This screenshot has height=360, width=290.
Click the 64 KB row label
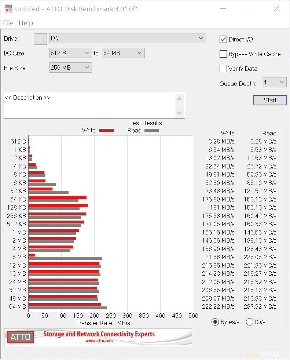[x=18, y=199]
